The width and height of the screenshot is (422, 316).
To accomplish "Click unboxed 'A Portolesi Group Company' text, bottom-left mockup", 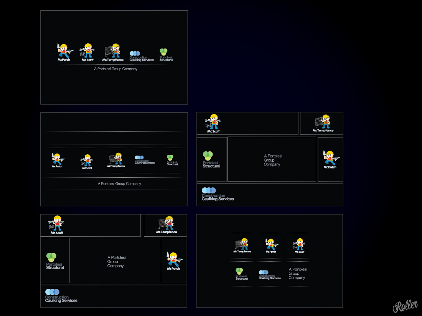I will coord(116,262).
